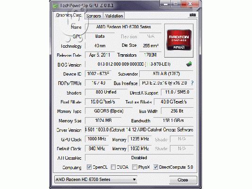Click the camera screenshot icon
This screenshot has width=252, height=189.
[193, 15]
